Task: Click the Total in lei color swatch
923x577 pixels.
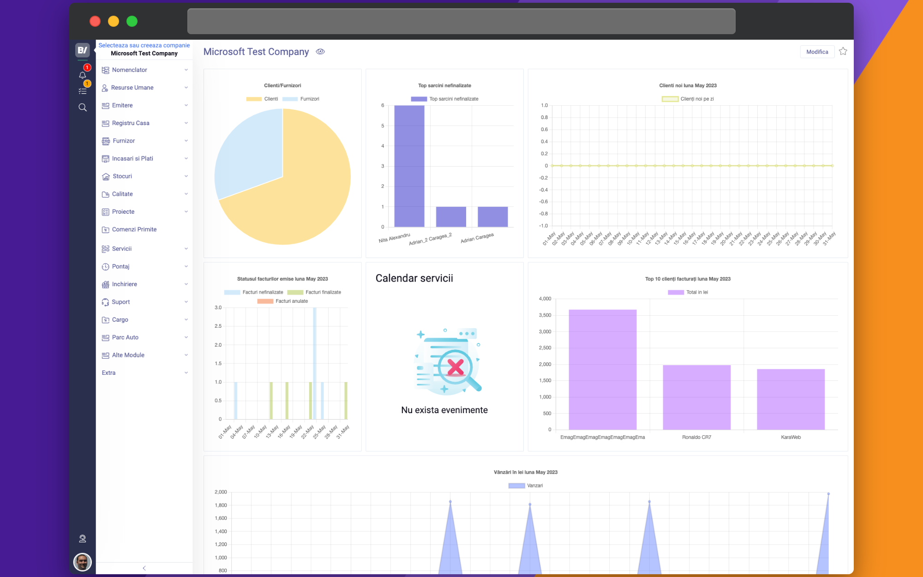Action: (676, 292)
